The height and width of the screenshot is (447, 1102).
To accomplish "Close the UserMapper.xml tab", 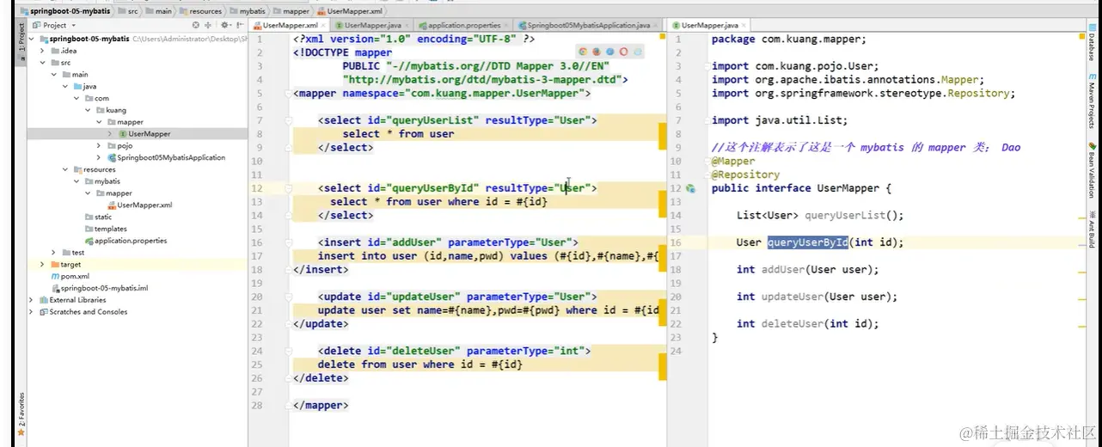I will [324, 26].
